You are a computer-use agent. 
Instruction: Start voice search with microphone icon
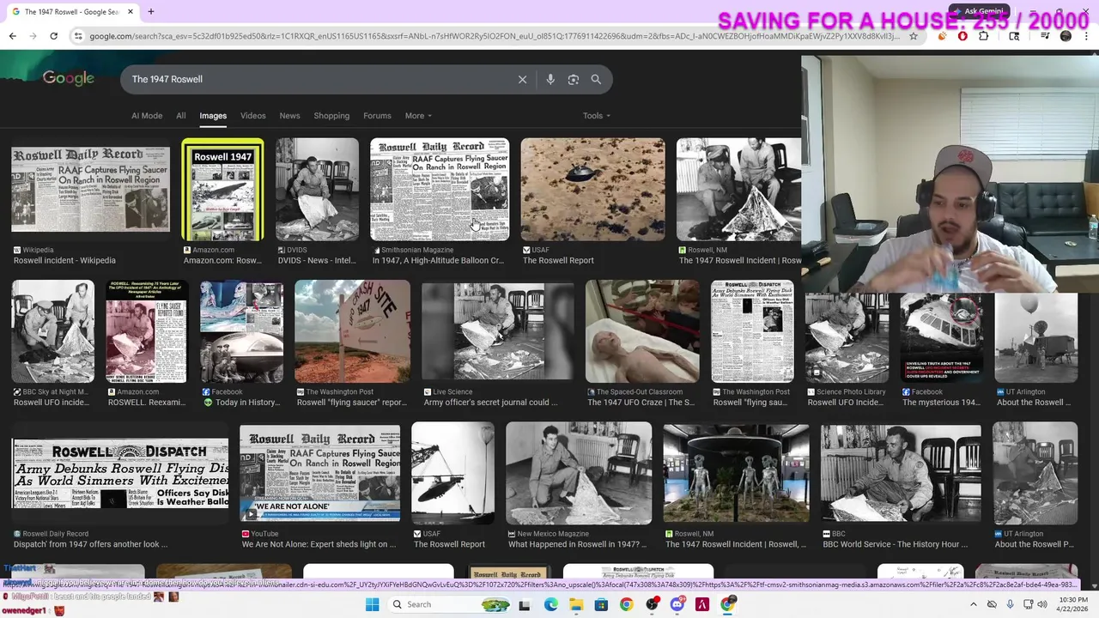(550, 79)
